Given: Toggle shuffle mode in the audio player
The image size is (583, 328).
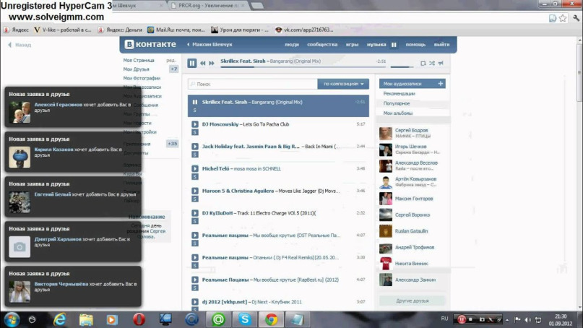Looking at the screenshot, I should tap(432, 64).
